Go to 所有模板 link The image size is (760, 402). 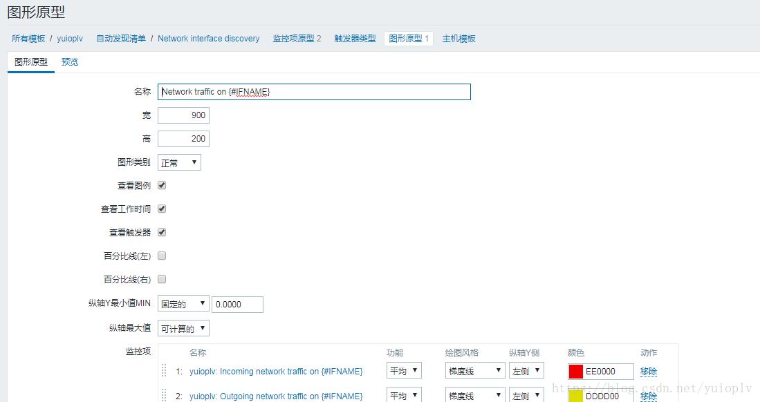tap(28, 38)
